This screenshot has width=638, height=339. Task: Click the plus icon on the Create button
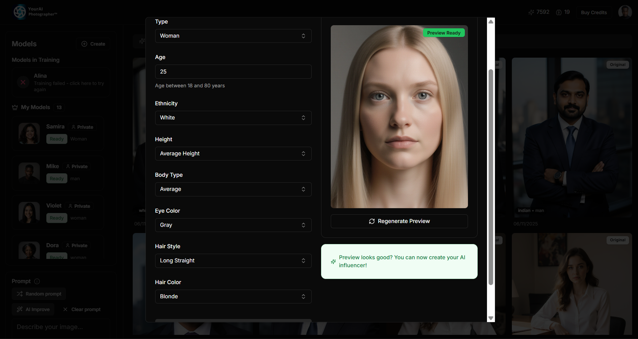click(84, 44)
